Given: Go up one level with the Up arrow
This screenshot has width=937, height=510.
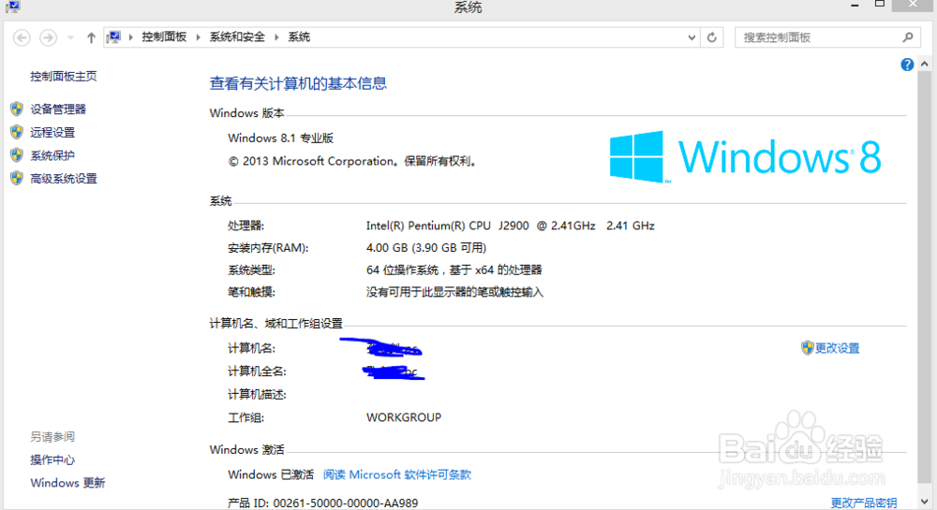Looking at the screenshot, I should coord(91,37).
